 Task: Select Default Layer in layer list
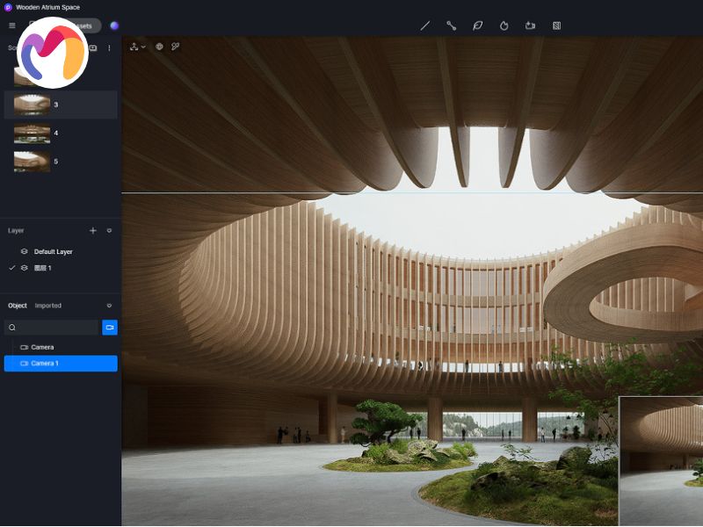click(x=53, y=252)
